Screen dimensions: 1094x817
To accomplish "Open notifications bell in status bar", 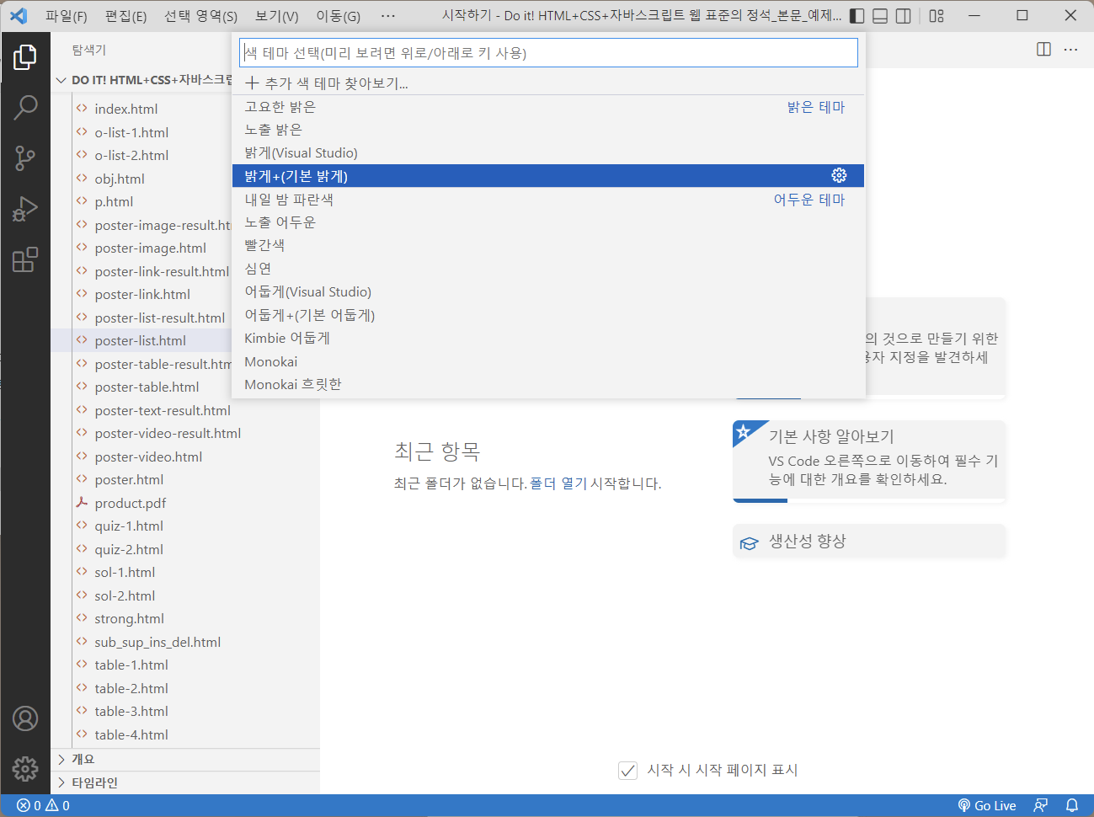I will pos(1072,805).
